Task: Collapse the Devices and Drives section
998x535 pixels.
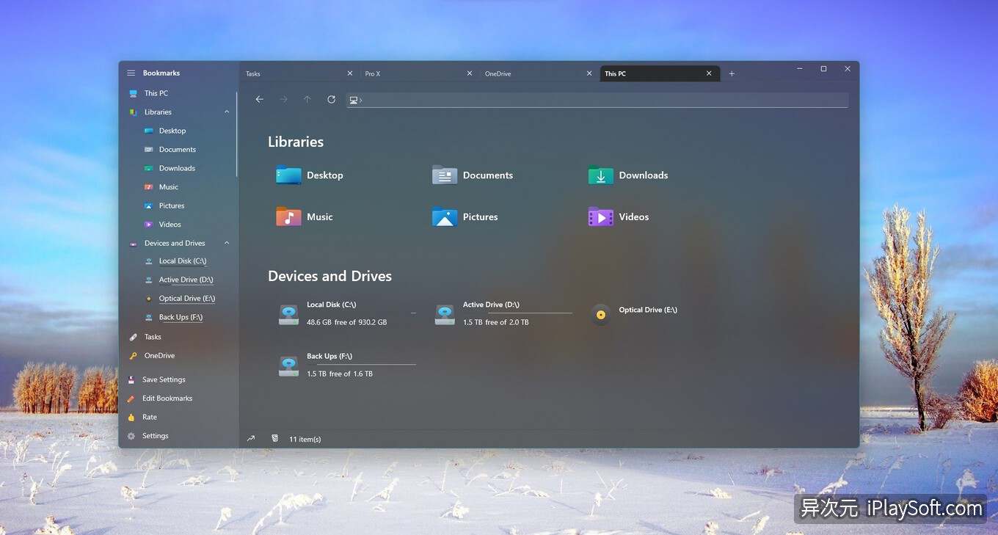Action: pos(227,243)
